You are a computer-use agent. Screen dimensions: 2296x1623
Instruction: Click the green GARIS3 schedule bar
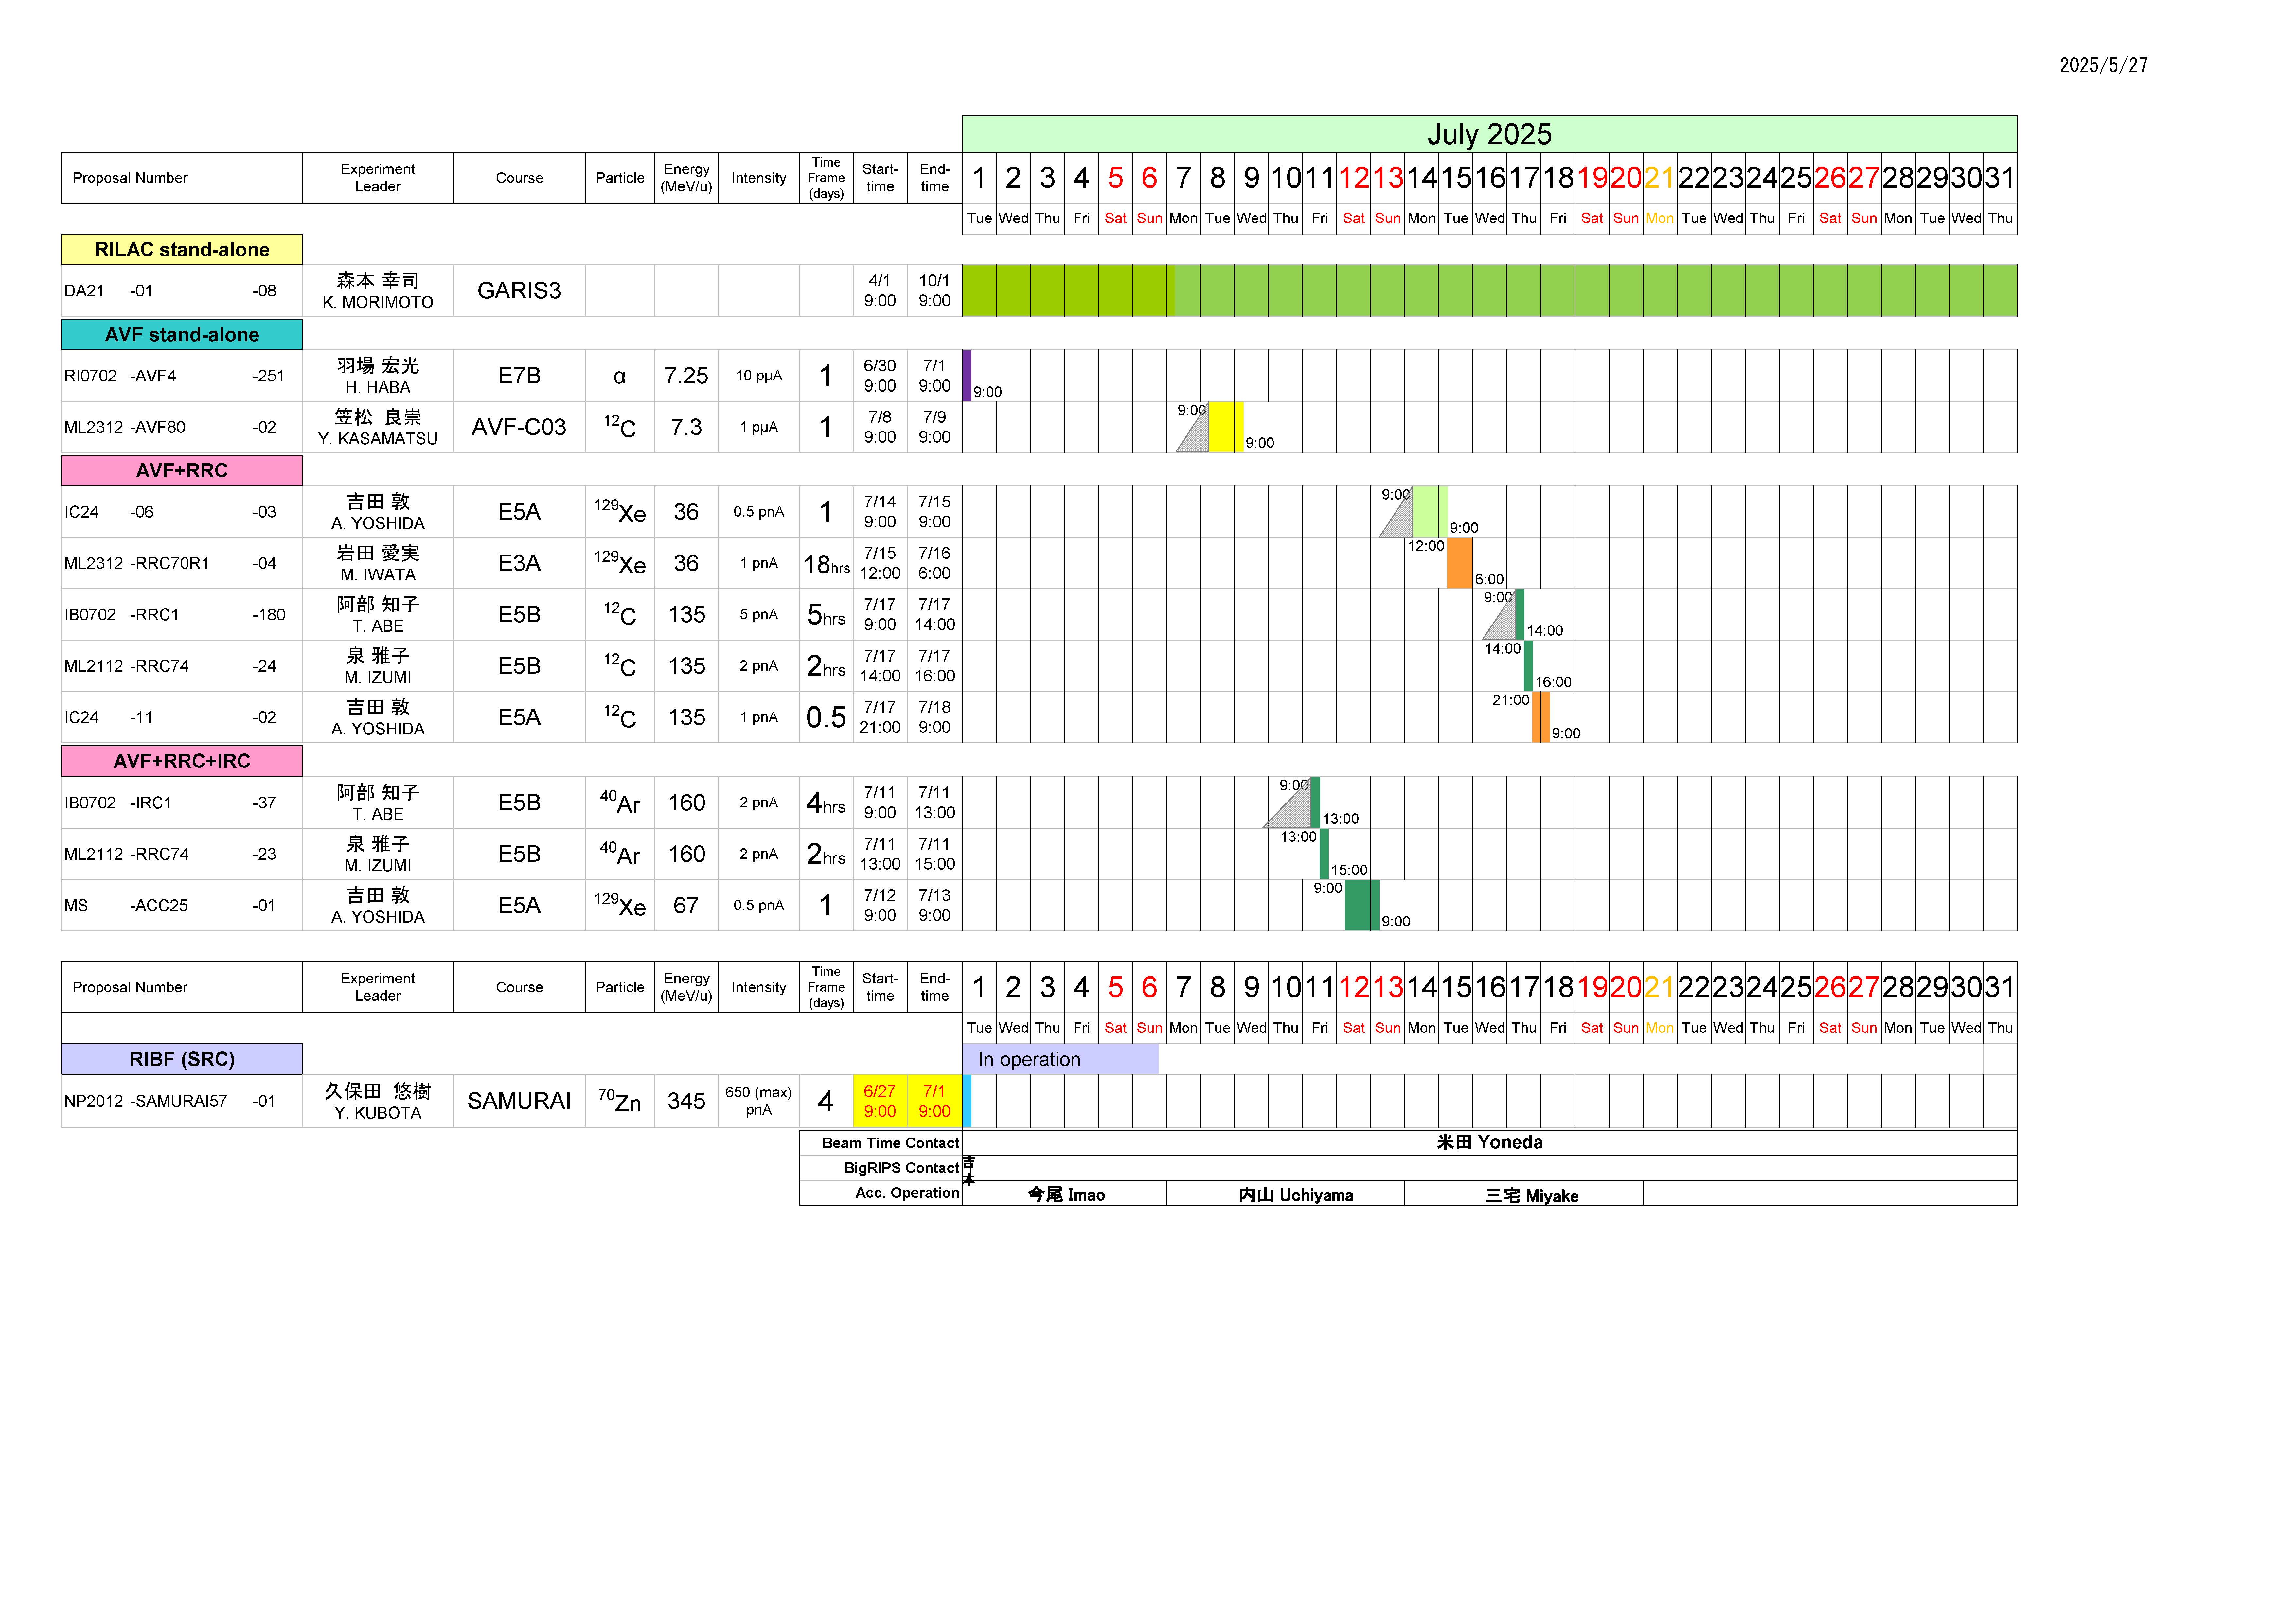[1489, 291]
